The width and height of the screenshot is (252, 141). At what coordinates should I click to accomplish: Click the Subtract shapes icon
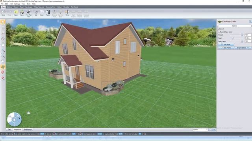click(80, 13)
